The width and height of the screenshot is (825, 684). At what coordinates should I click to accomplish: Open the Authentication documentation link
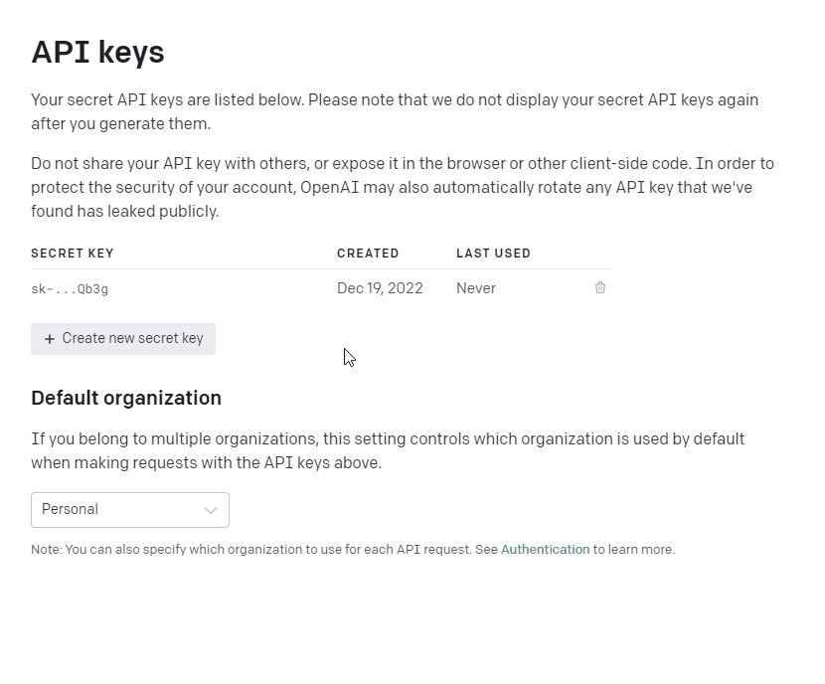(x=545, y=549)
